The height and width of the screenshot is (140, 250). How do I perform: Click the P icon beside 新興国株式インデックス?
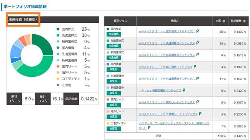point(198,55)
